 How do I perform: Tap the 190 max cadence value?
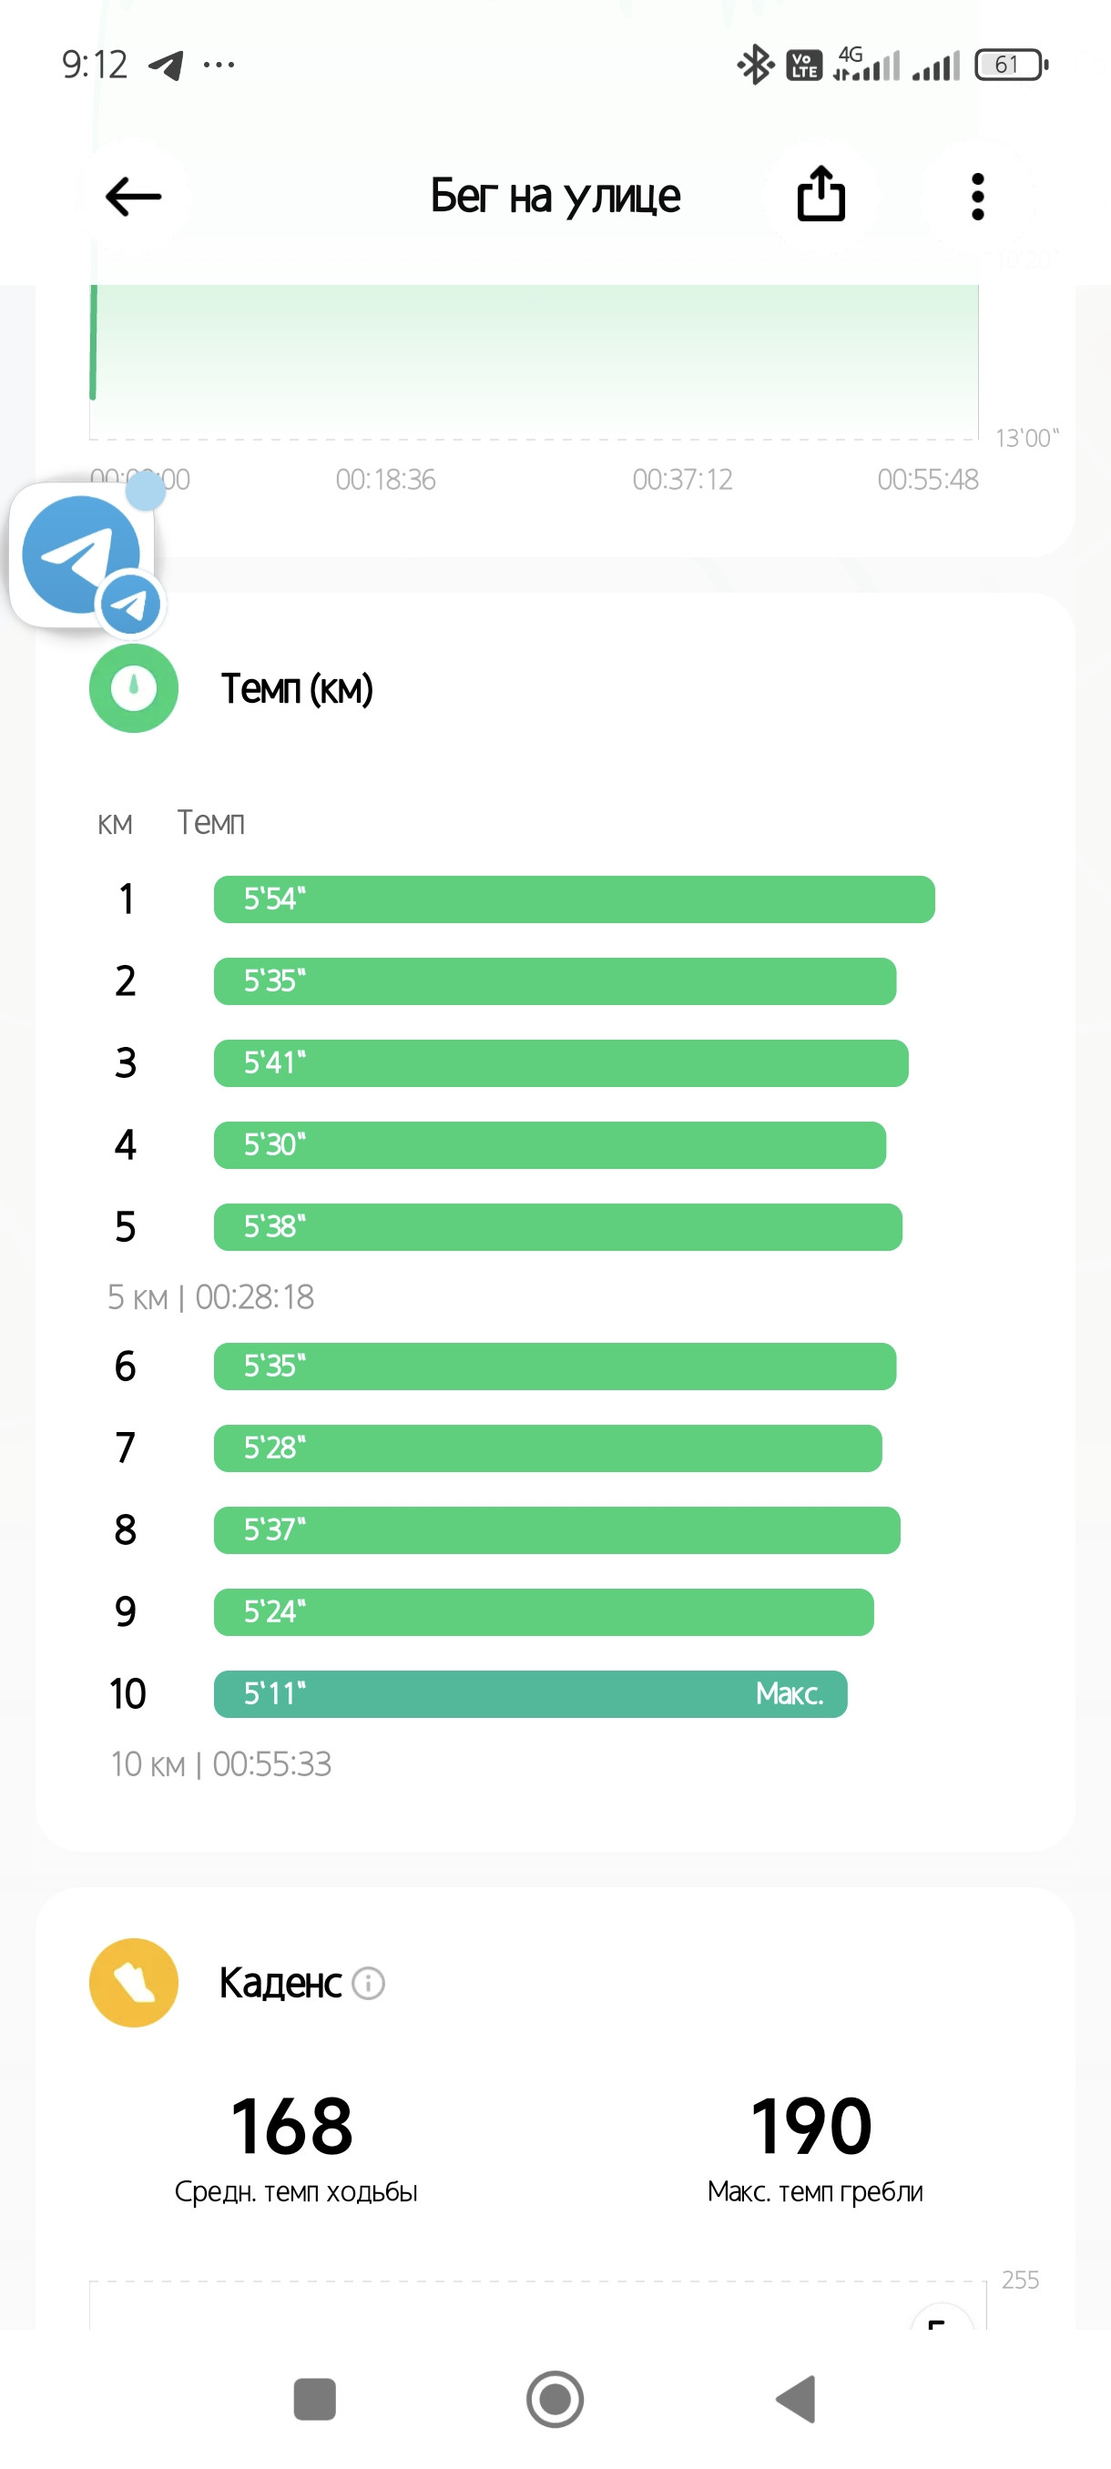pyautogui.click(x=813, y=2126)
